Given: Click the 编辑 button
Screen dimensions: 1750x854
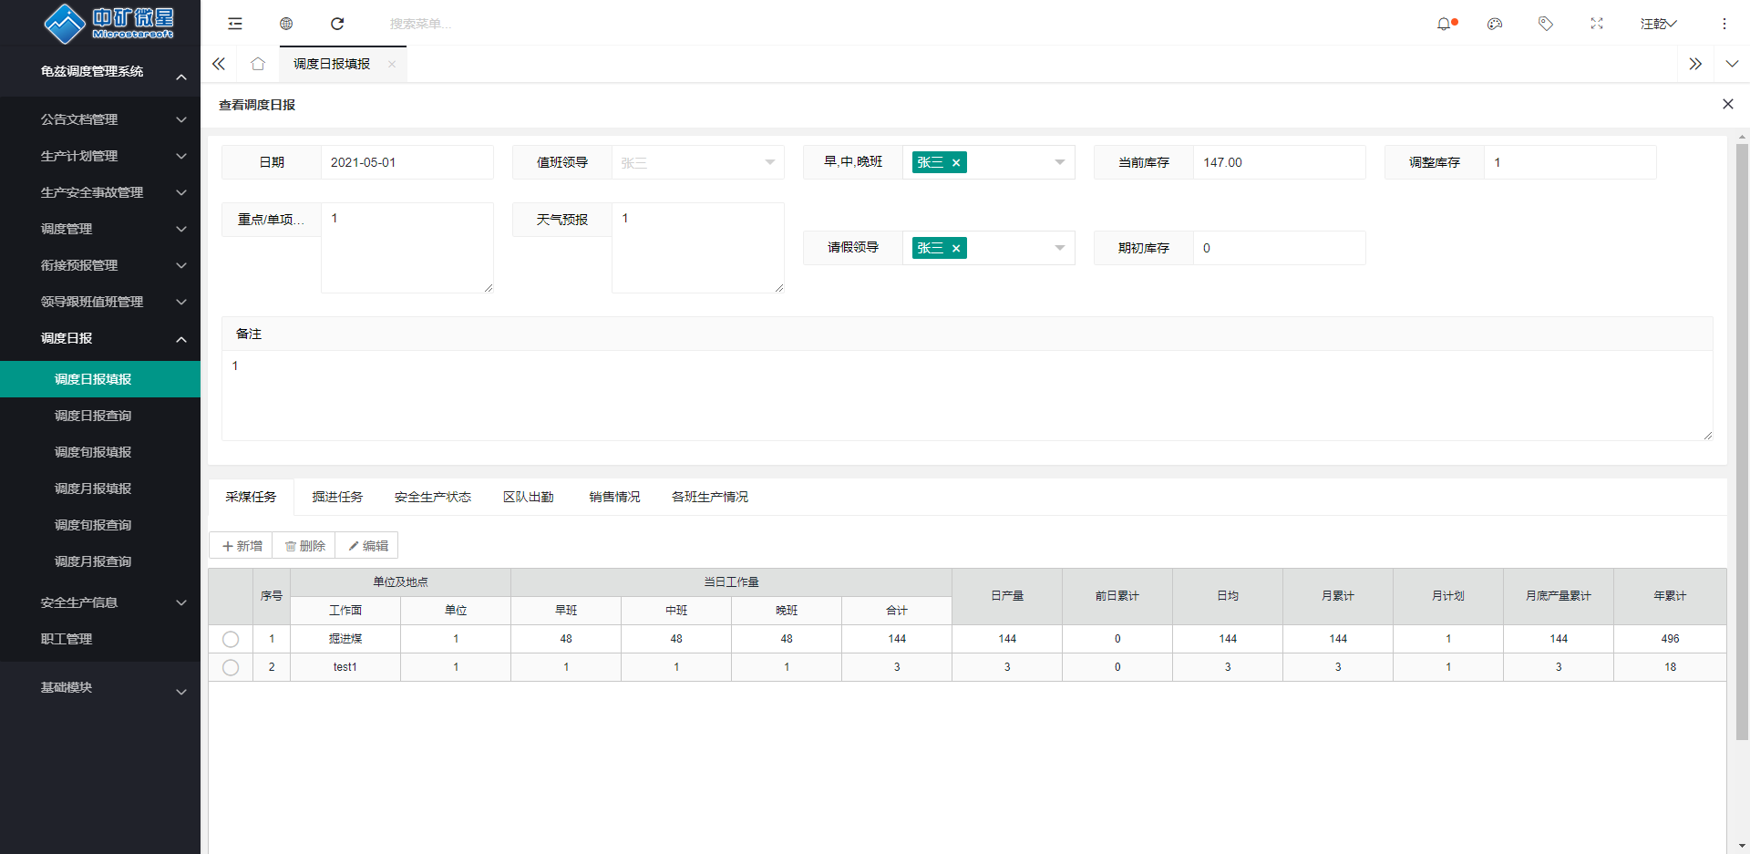Looking at the screenshot, I should (367, 546).
